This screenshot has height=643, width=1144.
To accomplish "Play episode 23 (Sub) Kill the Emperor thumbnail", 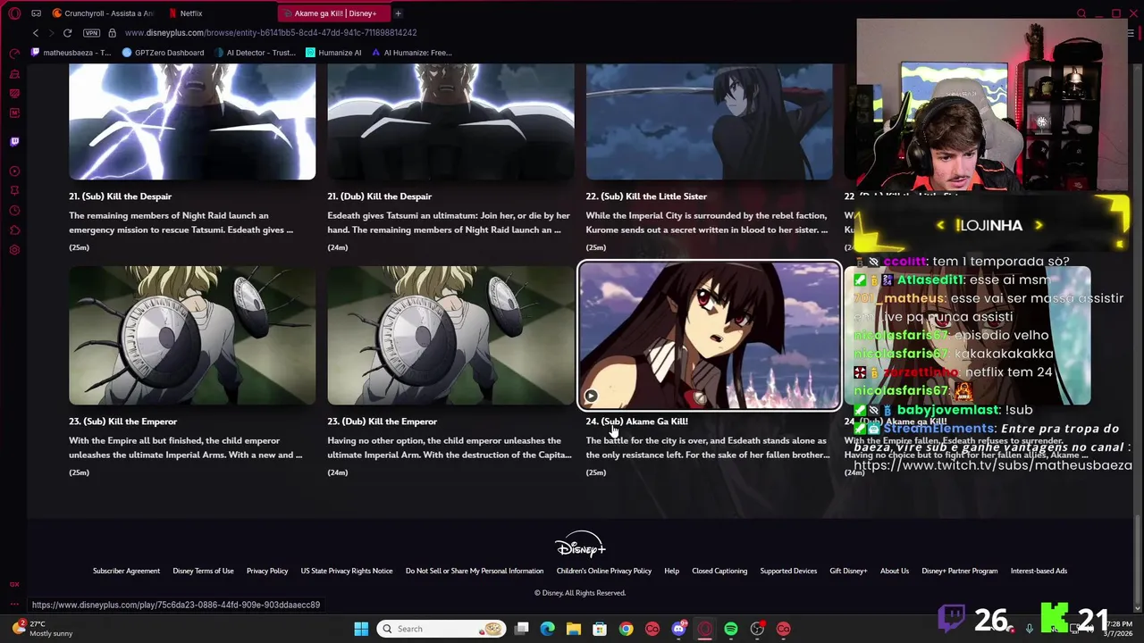I will click(x=192, y=336).
